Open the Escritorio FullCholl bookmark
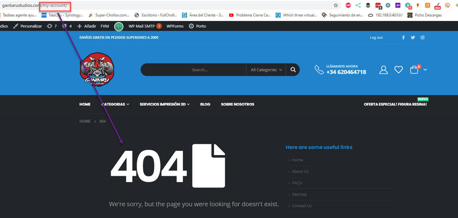 (156, 15)
